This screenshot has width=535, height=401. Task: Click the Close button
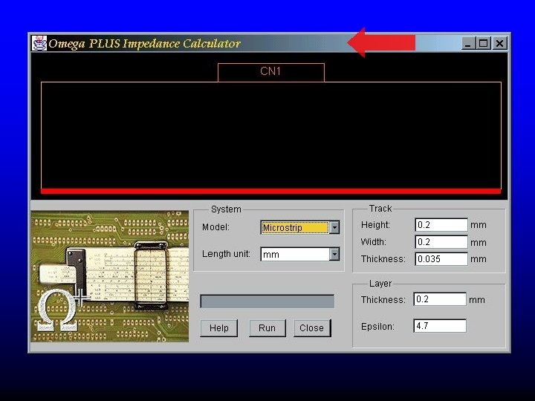[x=312, y=328]
